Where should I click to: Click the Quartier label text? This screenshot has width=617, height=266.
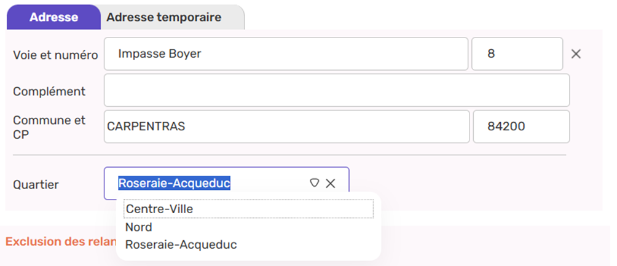click(36, 184)
